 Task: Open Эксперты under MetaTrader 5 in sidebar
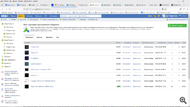10,27
